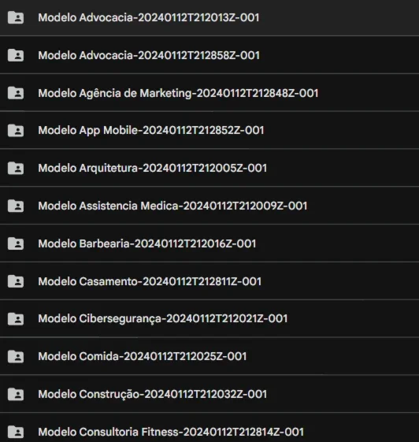Click folder icon beside Modelo Casamento
Screen dimensions: 419x442
pyautogui.click(x=16, y=281)
